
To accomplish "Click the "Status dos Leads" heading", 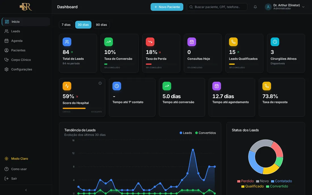I will pos(245,130).
